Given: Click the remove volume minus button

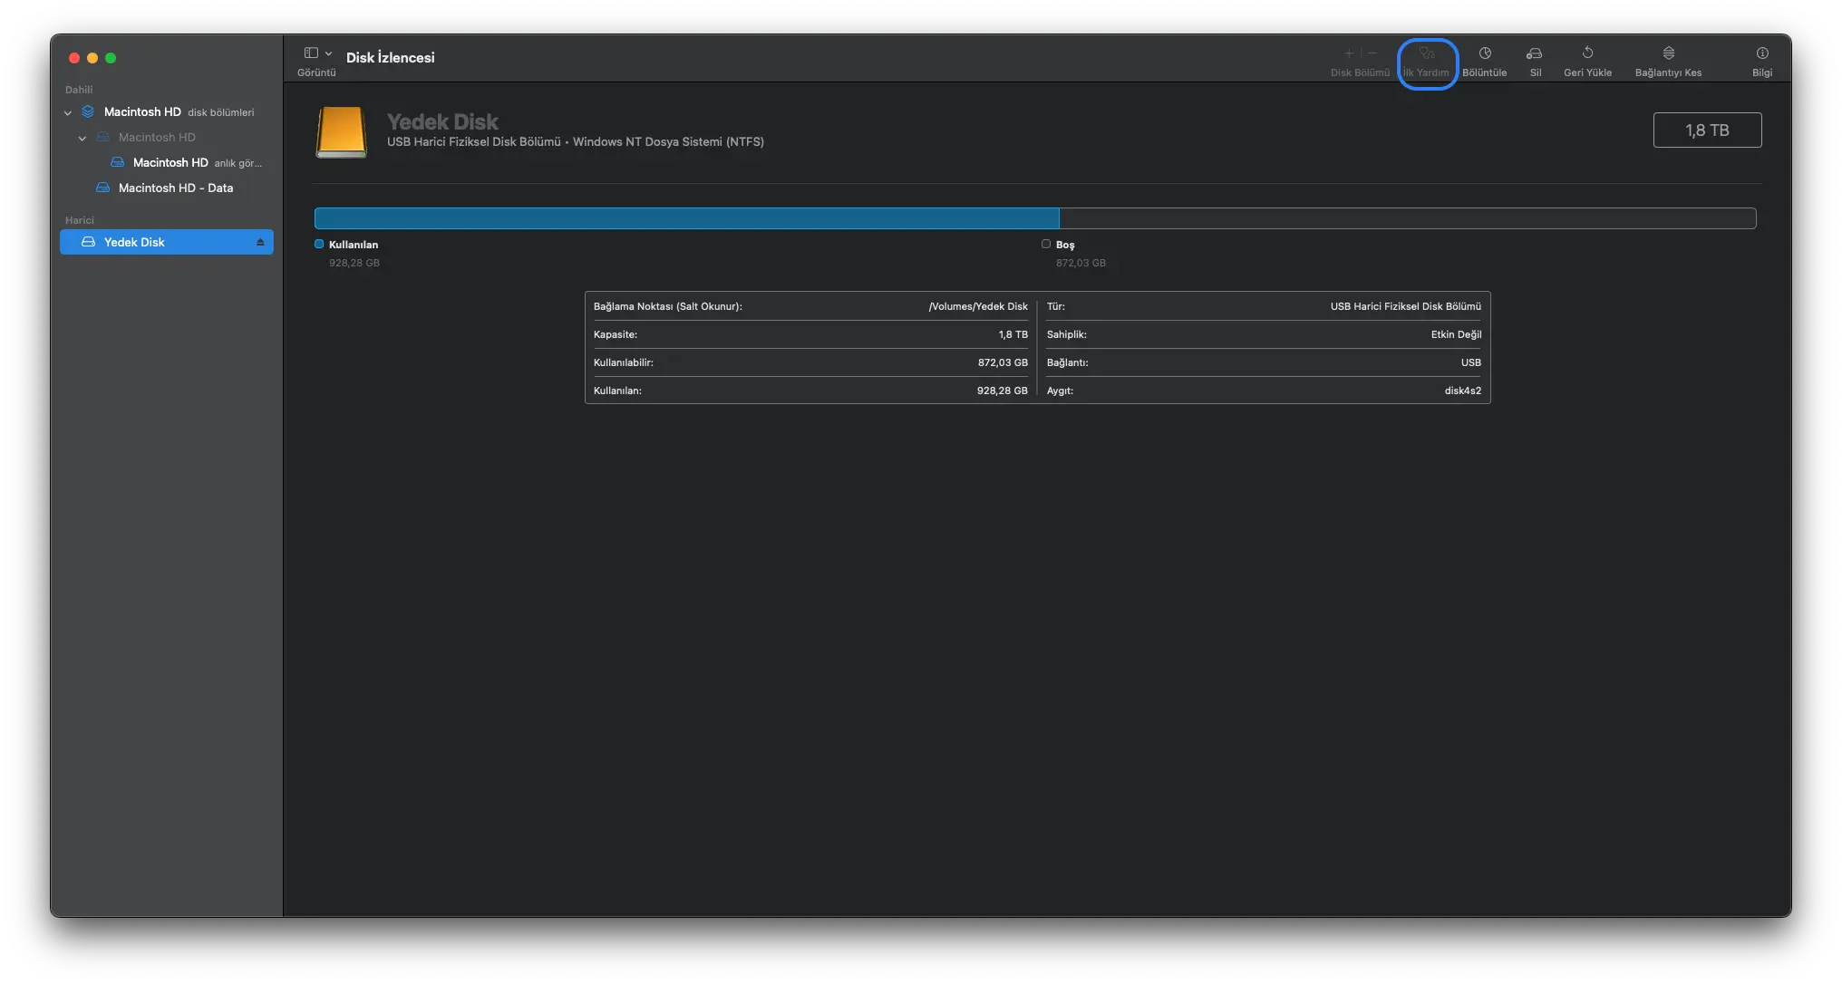Looking at the screenshot, I should click(1372, 53).
